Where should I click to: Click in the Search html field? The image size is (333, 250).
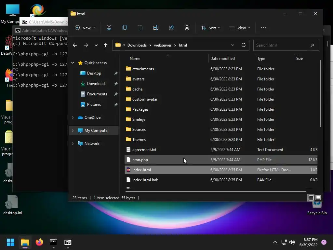[x=286, y=45]
